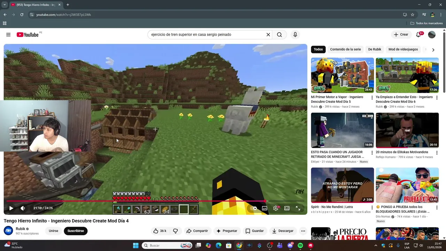Open the YouTube account avatar menu

pyautogui.click(x=432, y=35)
